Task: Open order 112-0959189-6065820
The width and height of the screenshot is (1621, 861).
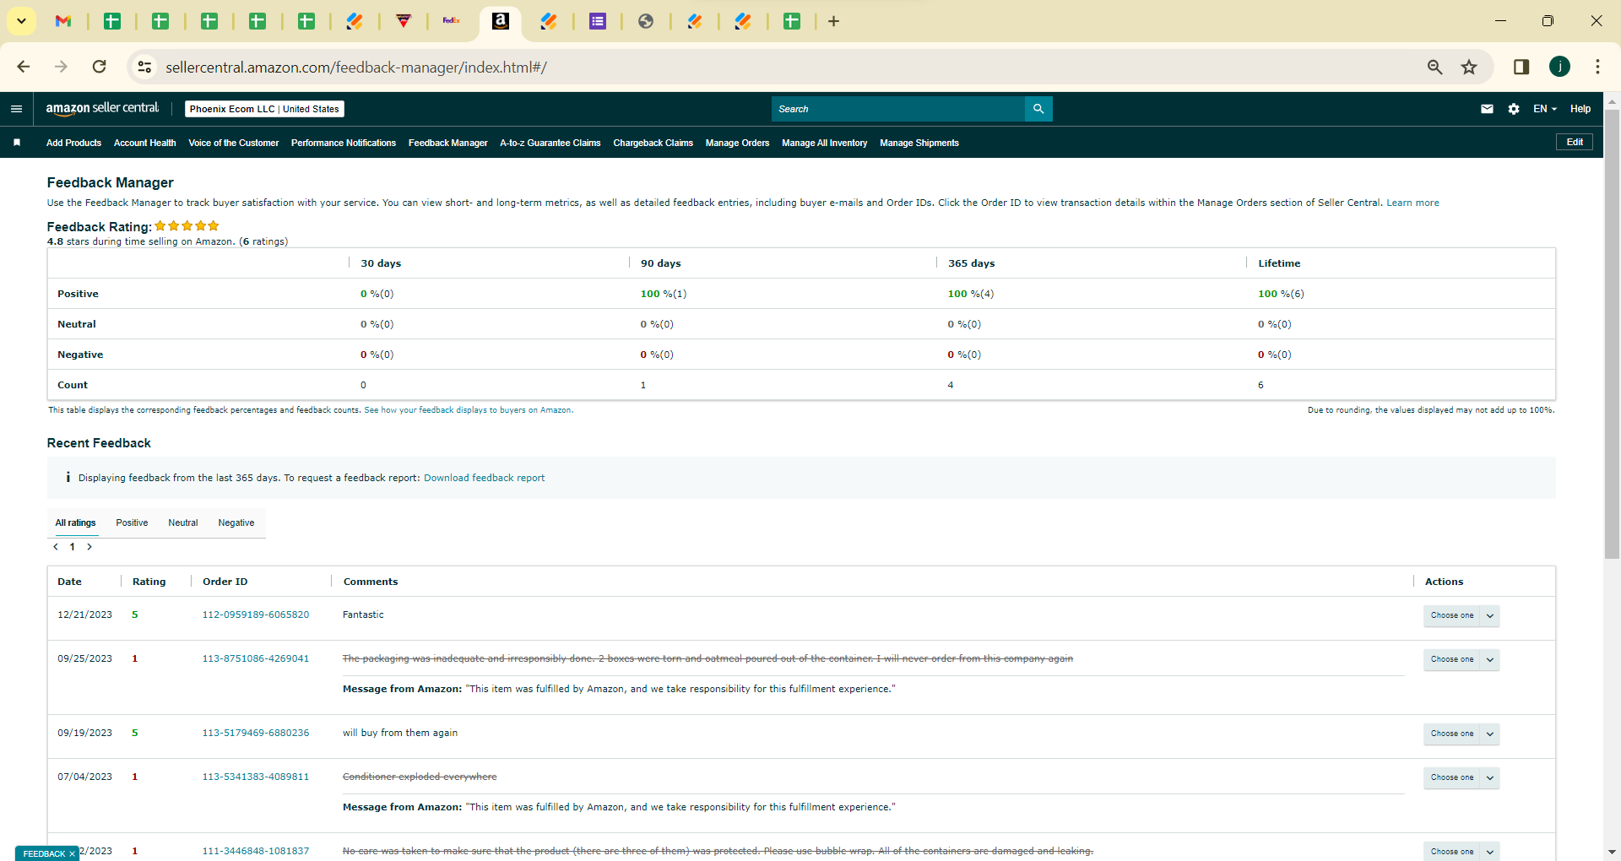Action: pyautogui.click(x=256, y=615)
